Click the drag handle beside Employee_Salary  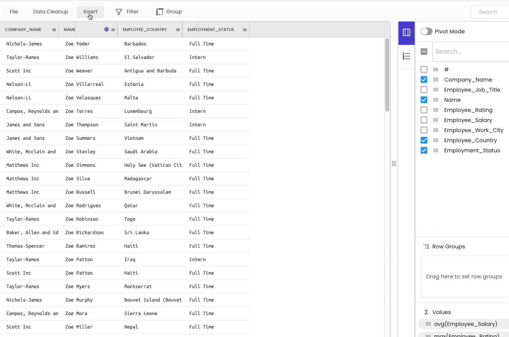tap(436, 120)
